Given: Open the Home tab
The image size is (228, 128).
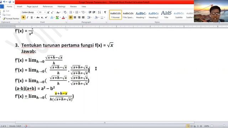Looking at the screenshot, I should (10, 6).
